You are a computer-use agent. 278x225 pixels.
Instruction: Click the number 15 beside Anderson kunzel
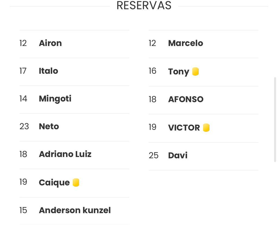pos(23,210)
